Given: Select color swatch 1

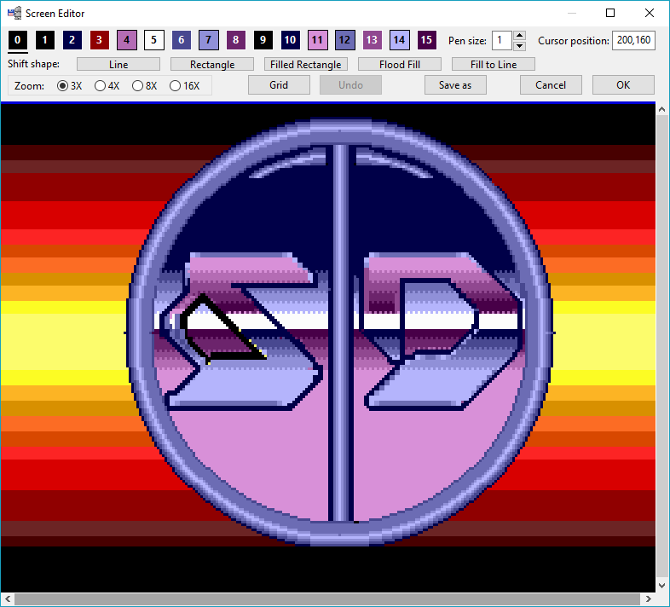Looking at the screenshot, I should click(x=45, y=40).
